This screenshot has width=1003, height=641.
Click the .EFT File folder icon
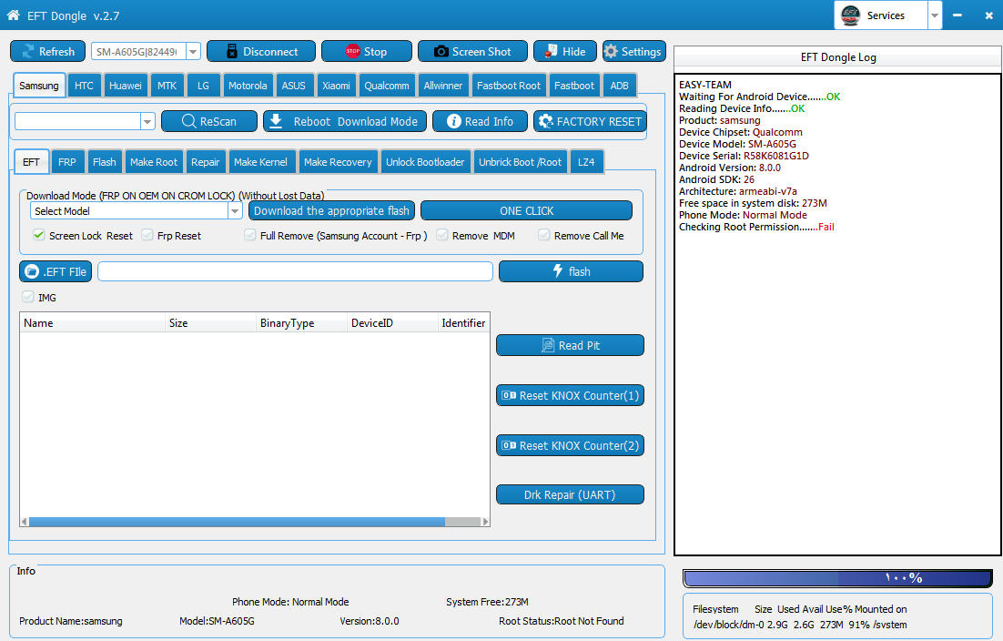coord(32,271)
